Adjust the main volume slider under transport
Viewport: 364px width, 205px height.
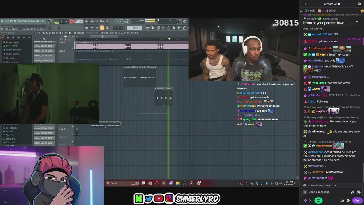[69, 28]
